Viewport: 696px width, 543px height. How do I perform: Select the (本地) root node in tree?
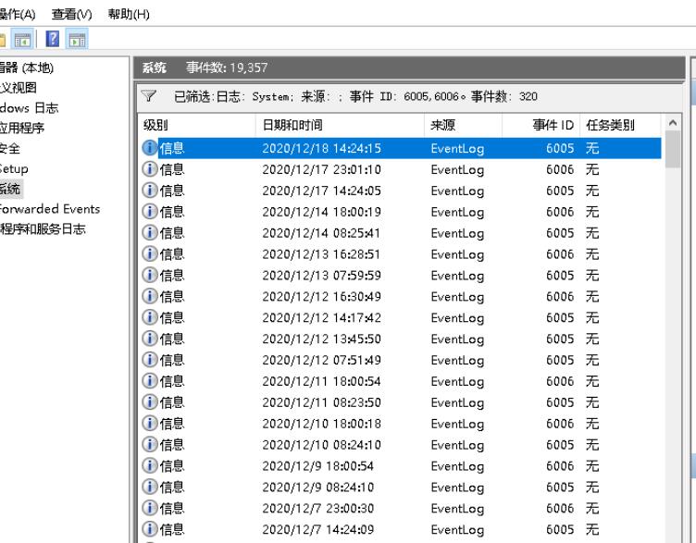(x=27, y=68)
